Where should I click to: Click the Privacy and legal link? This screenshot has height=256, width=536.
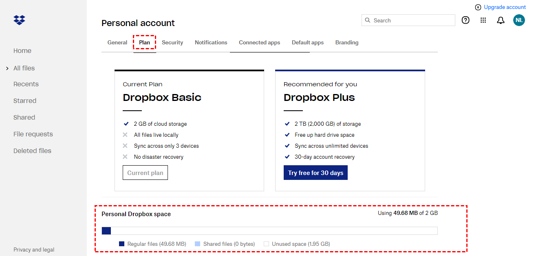click(x=34, y=250)
